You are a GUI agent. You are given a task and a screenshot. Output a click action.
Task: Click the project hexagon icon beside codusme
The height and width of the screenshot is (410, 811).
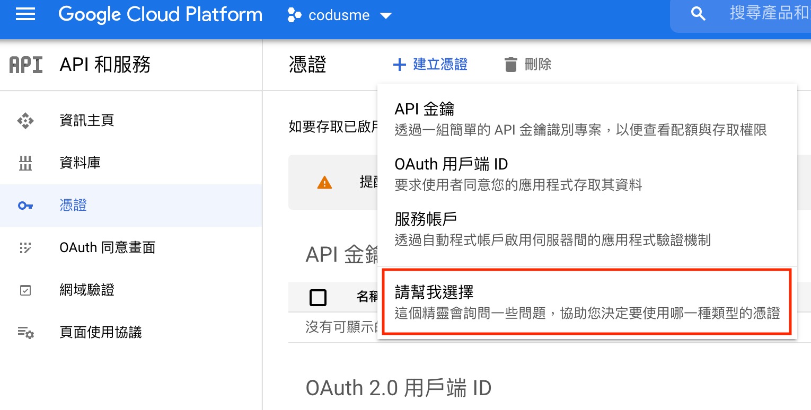click(x=294, y=15)
